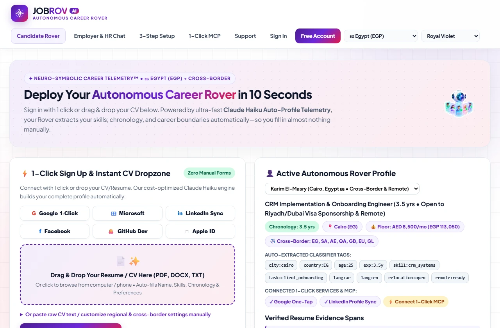This screenshot has width=500, height=328.
Task: Click the Drag & Drop Resume dropzone
Action: click(127, 275)
